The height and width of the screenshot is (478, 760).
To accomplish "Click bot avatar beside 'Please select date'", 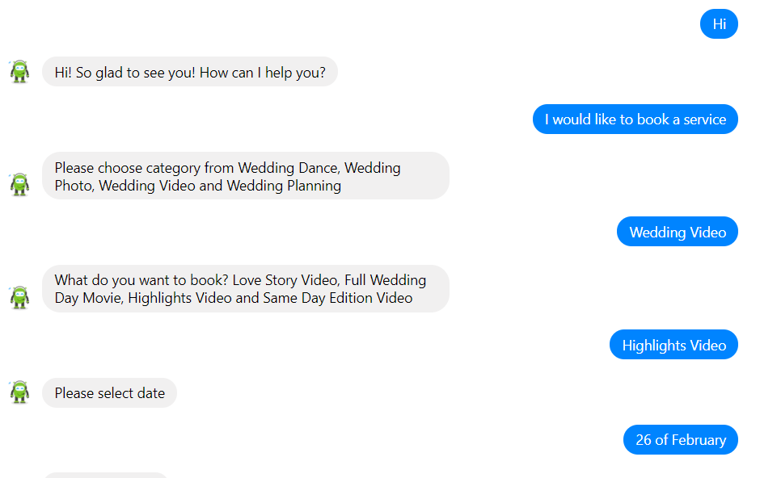I will tap(20, 392).
